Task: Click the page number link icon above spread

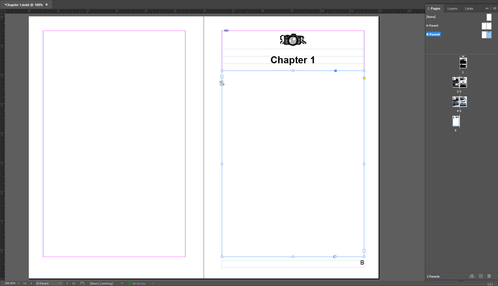Action: (x=226, y=30)
